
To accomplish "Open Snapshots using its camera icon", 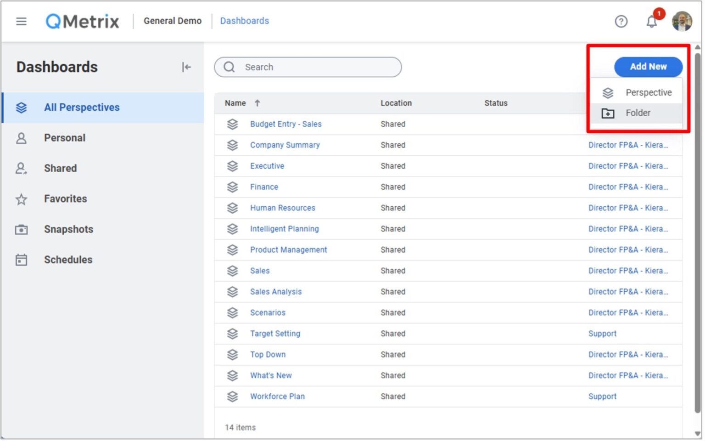I will click(21, 229).
